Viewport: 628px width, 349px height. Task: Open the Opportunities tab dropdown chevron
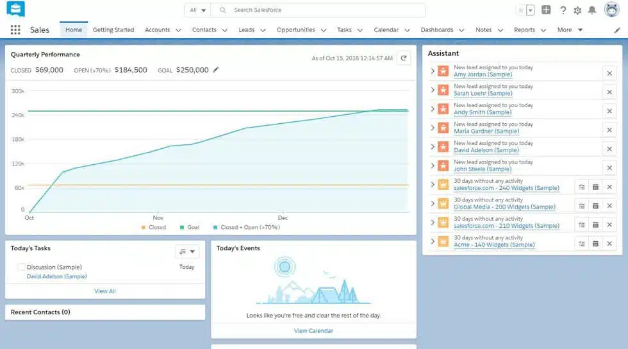click(x=324, y=30)
